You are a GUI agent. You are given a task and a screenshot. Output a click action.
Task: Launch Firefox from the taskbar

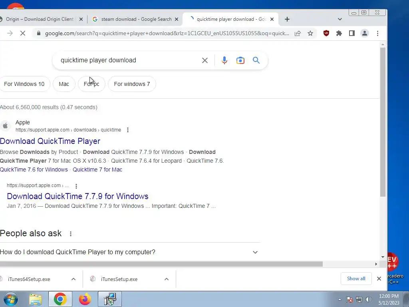point(85,299)
